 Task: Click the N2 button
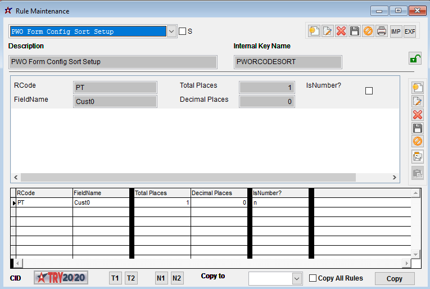pos(176,278)
